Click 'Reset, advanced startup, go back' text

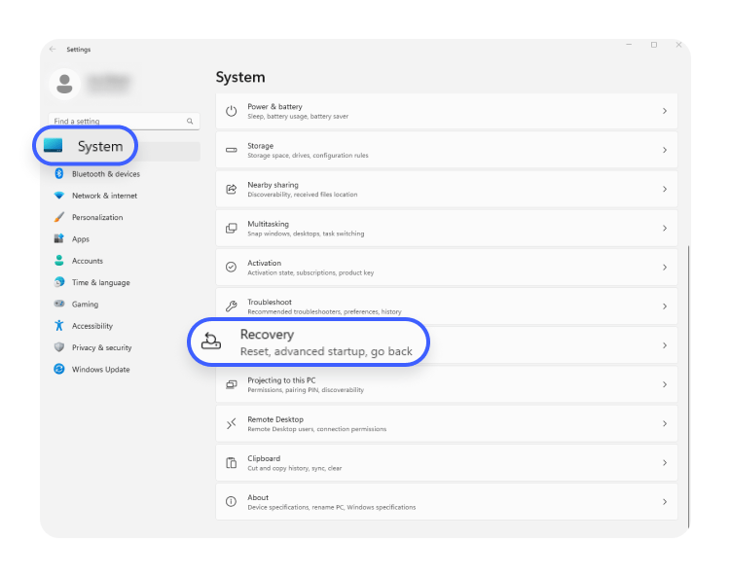326,351
